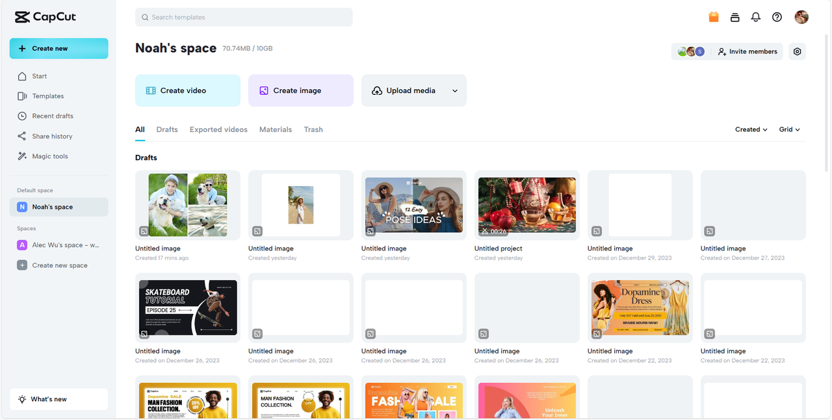Open the Skateboard Tutorial draft thumbnail
This screenshot has width=832, height=420.
point(188,308)
